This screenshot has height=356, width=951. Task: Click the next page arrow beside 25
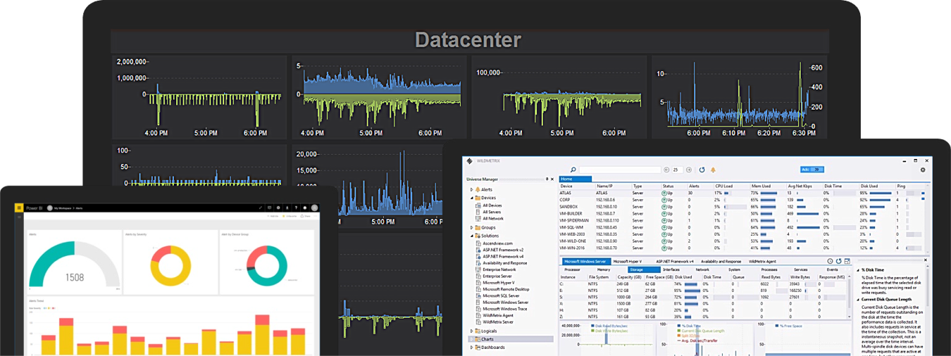coord(688,170)
